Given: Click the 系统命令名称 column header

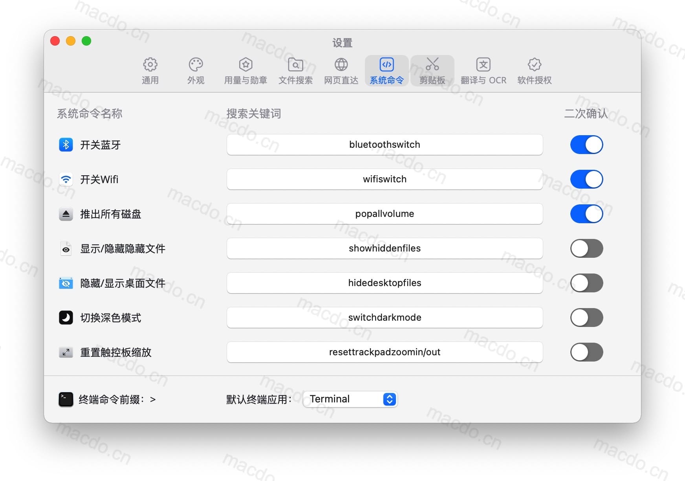Looking at the screenshot, I should (x=90, y=114).
